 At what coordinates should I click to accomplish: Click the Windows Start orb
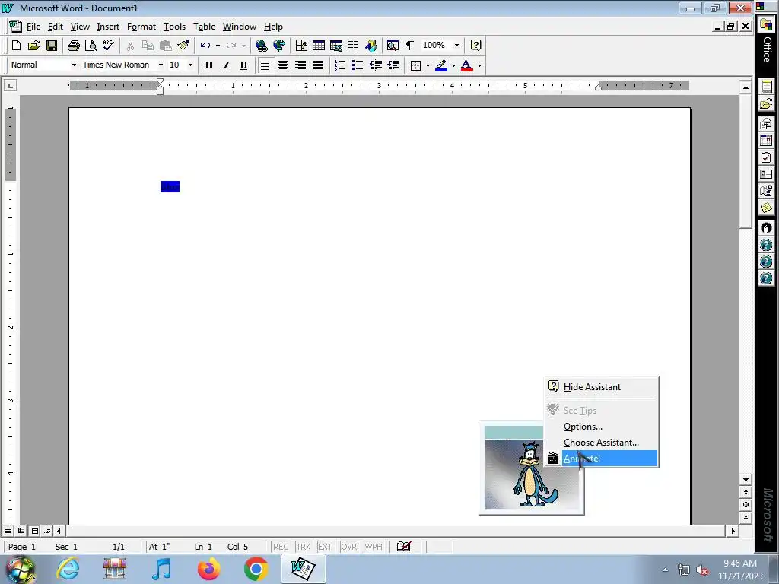coord(21,569)
